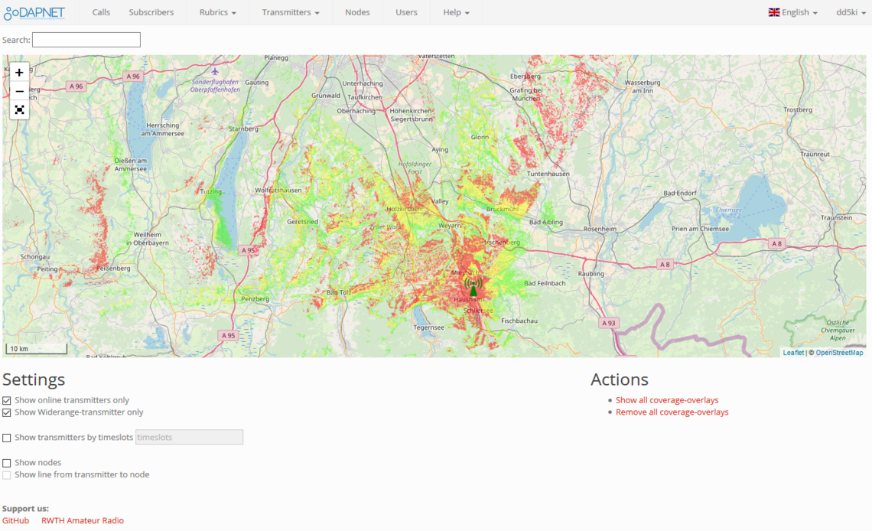The width and height of the screenshot is (872, 531).
Task: Enable the Show nodes checkbox
Action: 7,463
